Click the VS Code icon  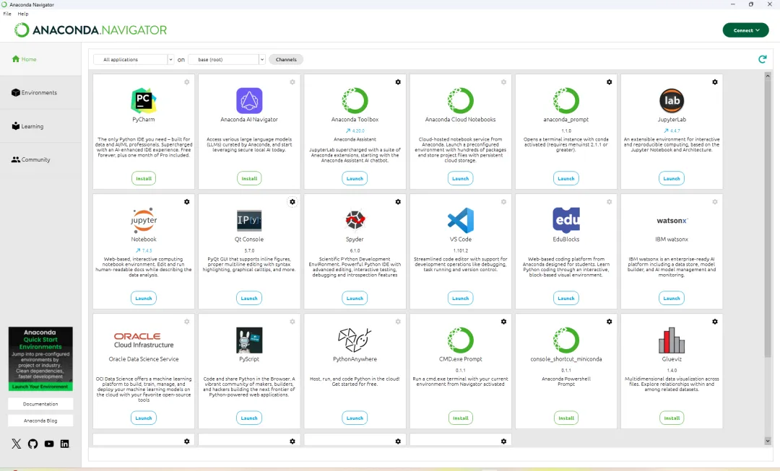(460, 220)
